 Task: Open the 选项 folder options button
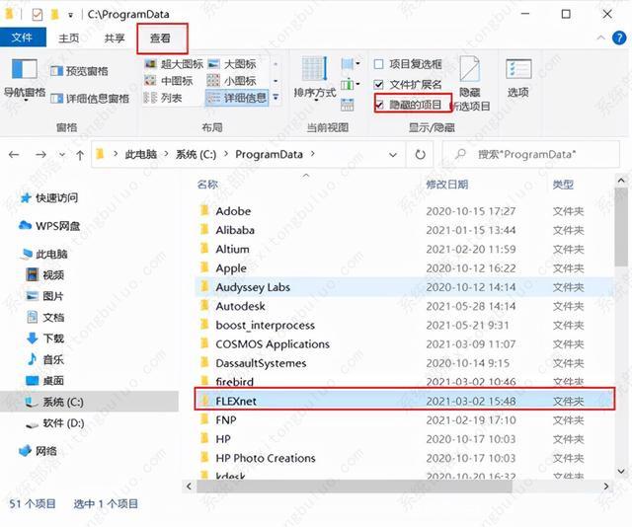[518, 78]
